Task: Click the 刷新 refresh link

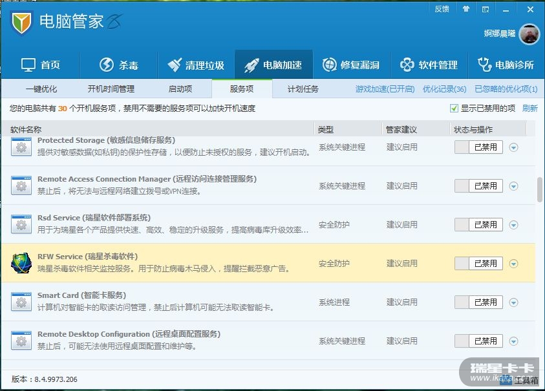Action: tap(530, 109)
